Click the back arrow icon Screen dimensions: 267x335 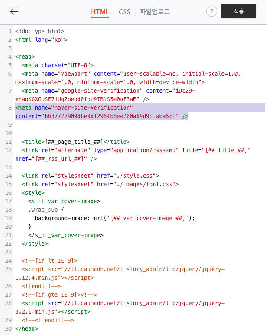[x=14, y=11]
